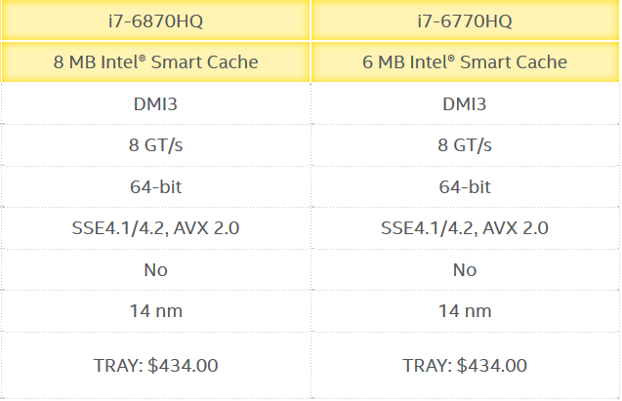Select SSE4.1/4.2, AVX 2.0 in left column
The width and height of the screenshot is (622, 401).
coord(155,228)
